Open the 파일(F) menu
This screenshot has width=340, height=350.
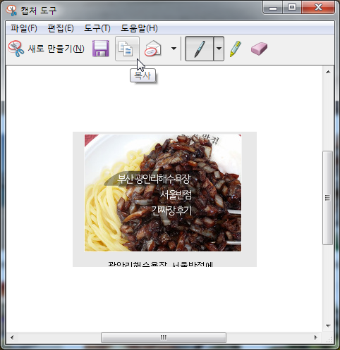(24, 28)
